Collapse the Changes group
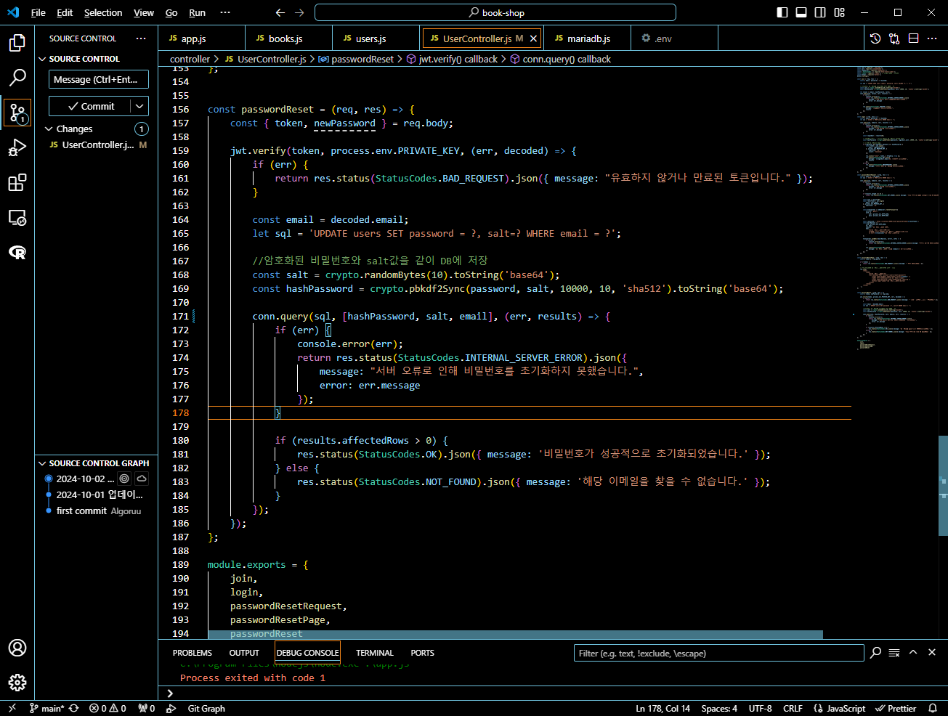This screenshot has height=716, width=948. click(x=49, y=129)
